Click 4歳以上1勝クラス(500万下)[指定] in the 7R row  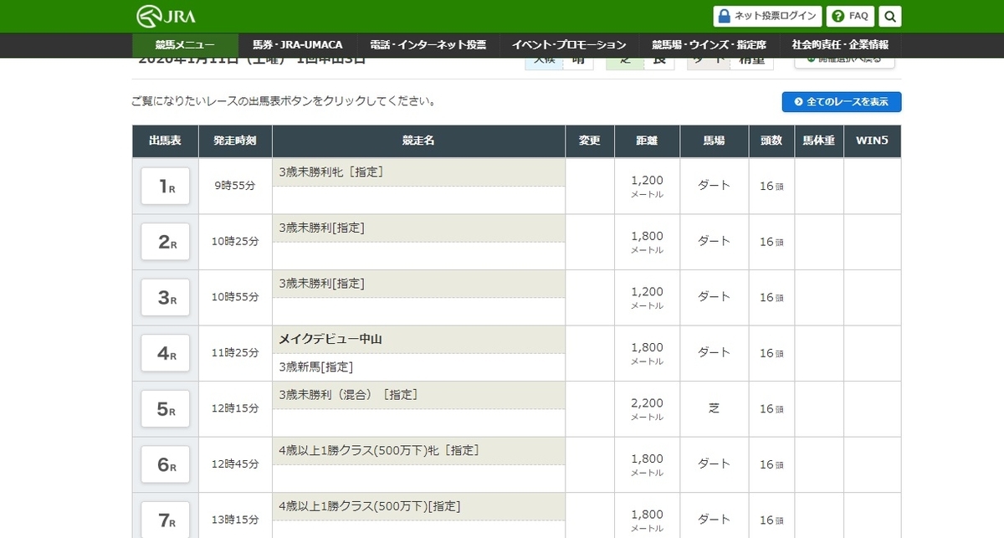tap(370, 506)
